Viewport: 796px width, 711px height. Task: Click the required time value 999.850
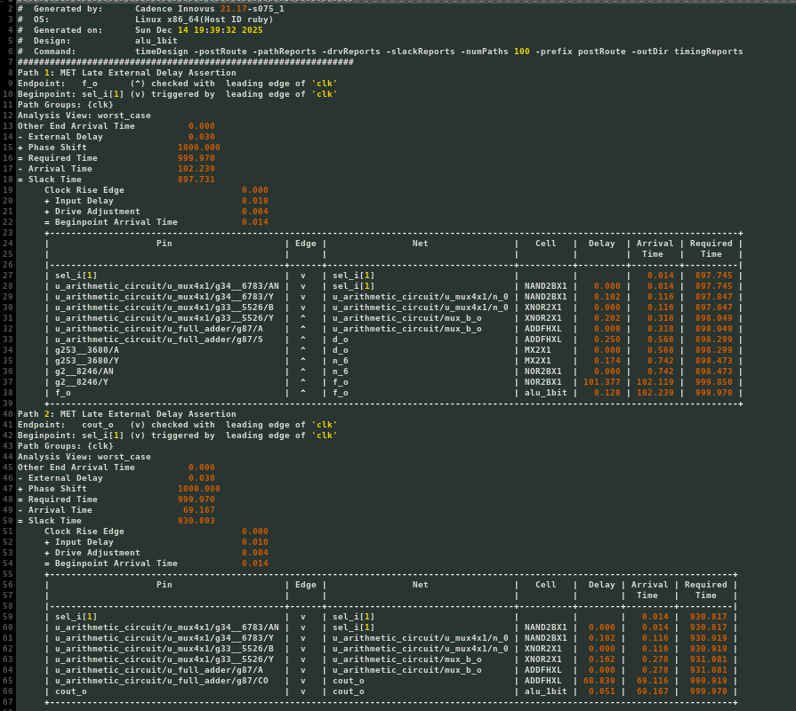click(714, 381)
